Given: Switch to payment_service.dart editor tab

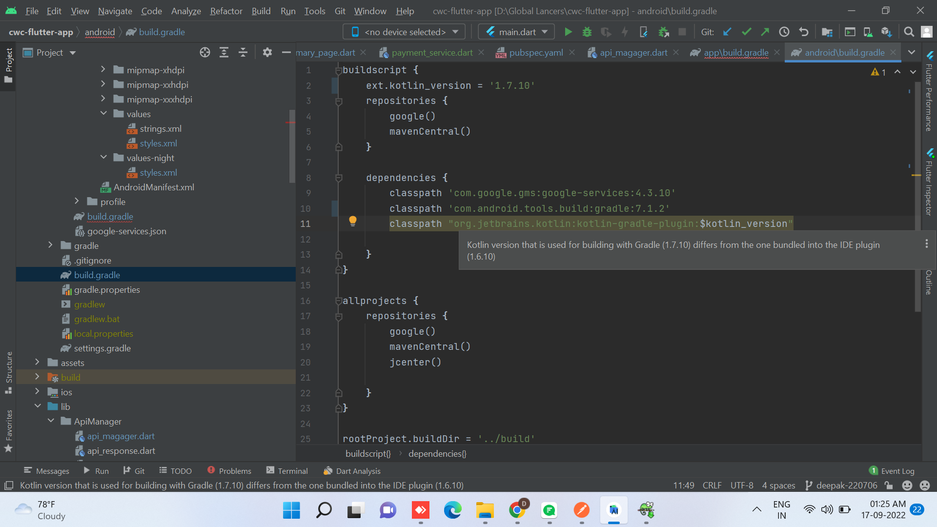Looking at the screenshot, I should click(432, 52).
